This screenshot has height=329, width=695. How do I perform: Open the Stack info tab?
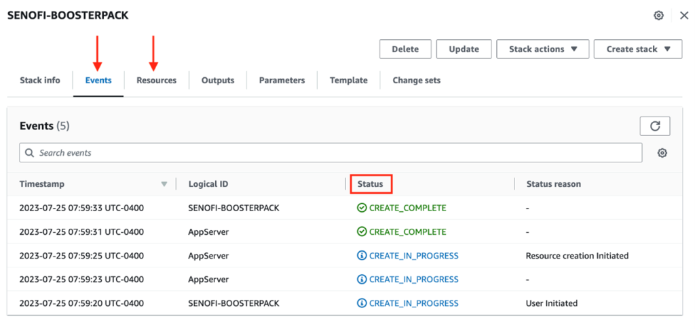coord(40,81)
